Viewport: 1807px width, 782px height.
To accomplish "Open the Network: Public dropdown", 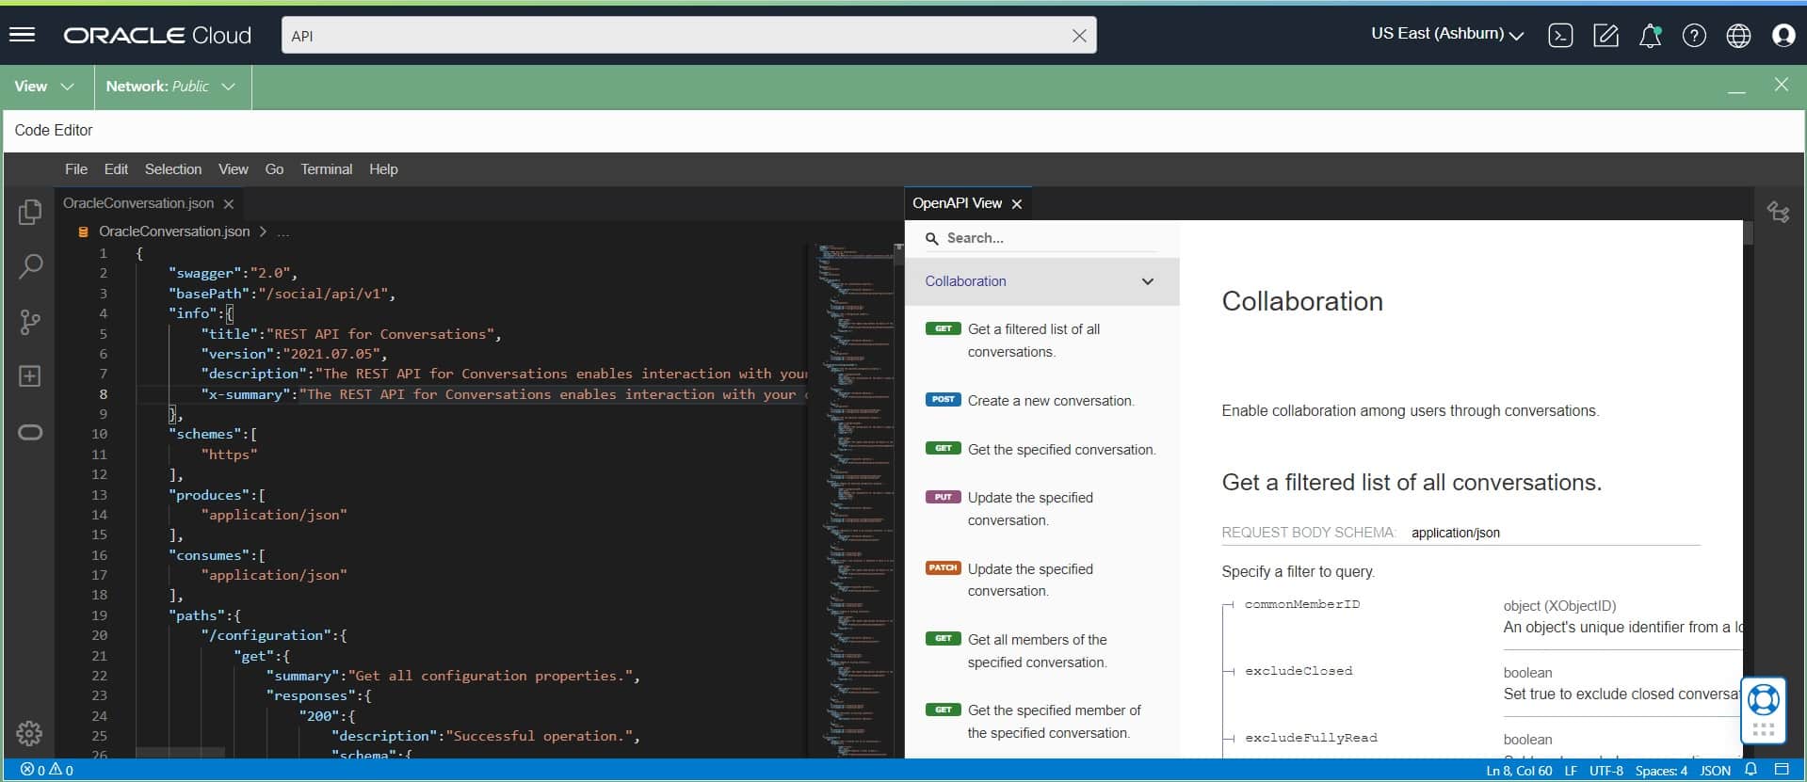I will click(x=170, y=87).
